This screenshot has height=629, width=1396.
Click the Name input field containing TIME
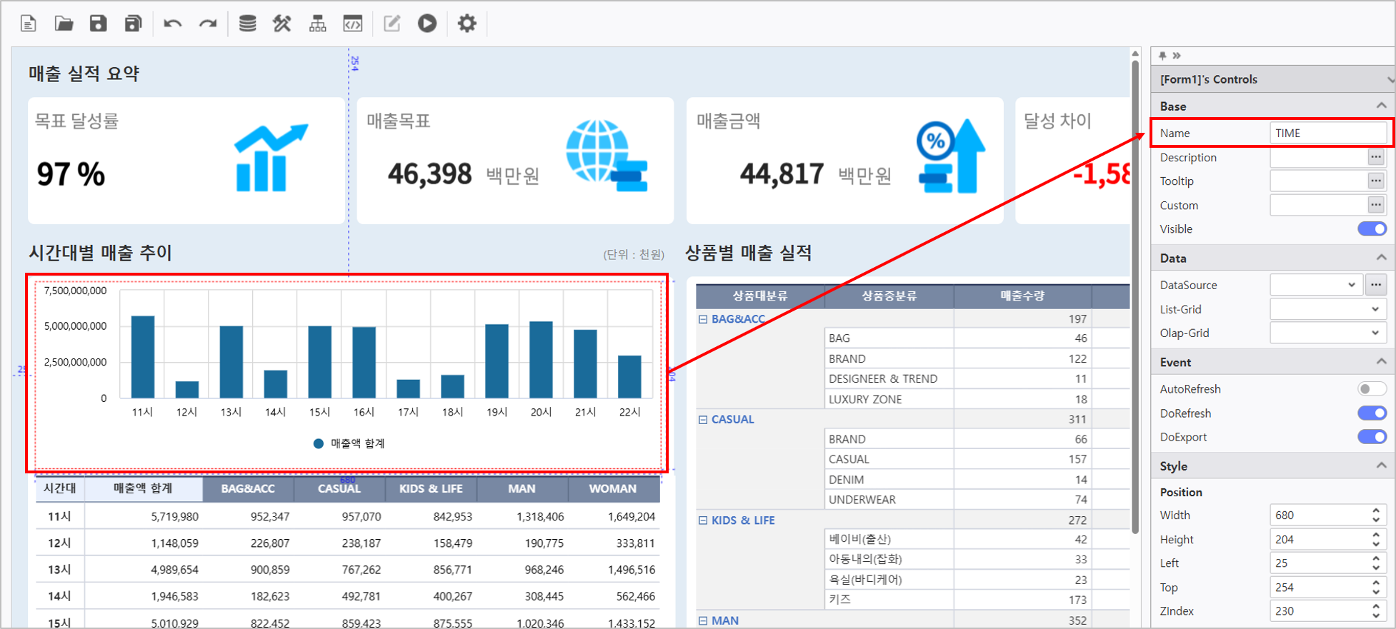click(1327, 133)
